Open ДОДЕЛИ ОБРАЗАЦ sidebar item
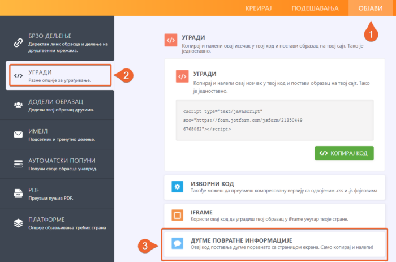The image size is (396, 262). click(x=57, y=105)
